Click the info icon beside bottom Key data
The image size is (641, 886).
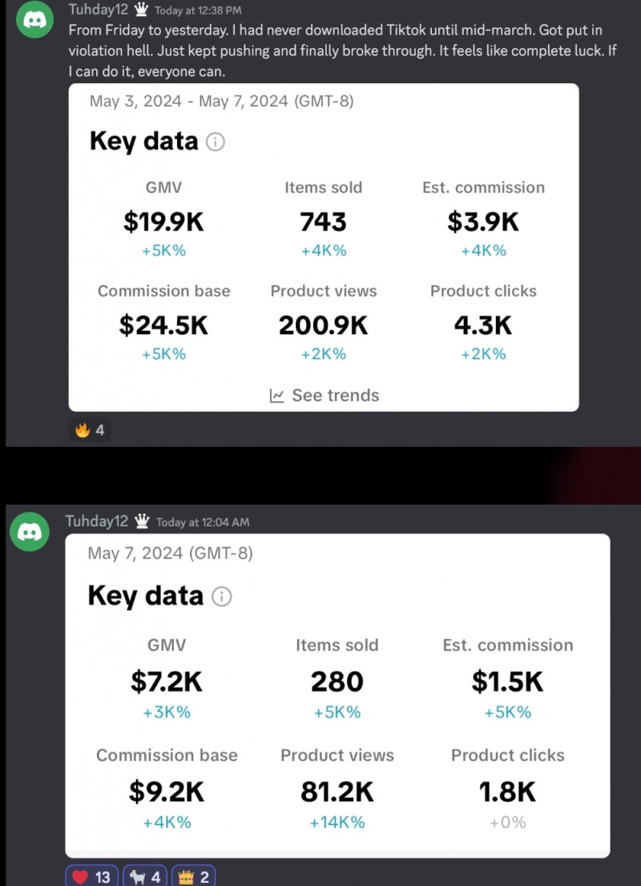point(222,596)
